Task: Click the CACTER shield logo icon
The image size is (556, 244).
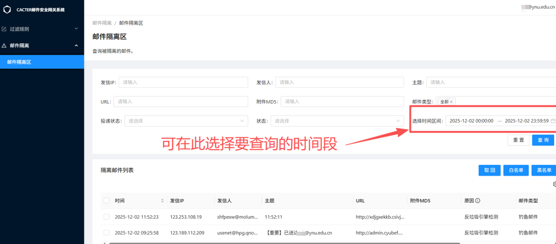Action: point(7,9)
